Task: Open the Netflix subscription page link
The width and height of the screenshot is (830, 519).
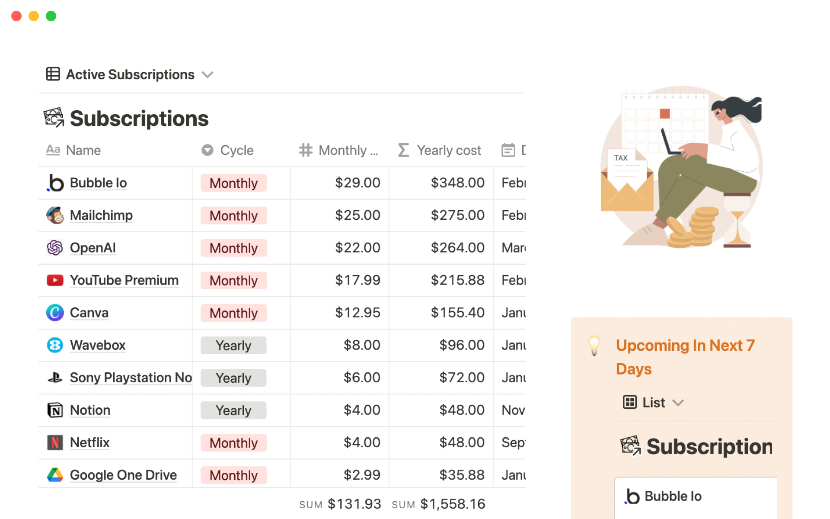Action: [89, 442]
